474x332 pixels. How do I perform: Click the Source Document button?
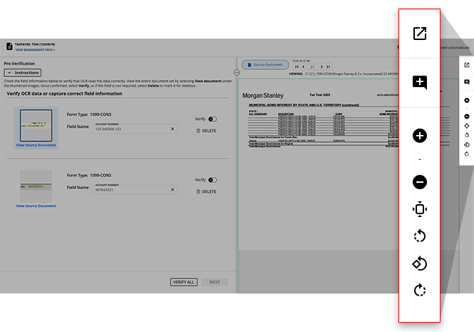coord(265,65)
